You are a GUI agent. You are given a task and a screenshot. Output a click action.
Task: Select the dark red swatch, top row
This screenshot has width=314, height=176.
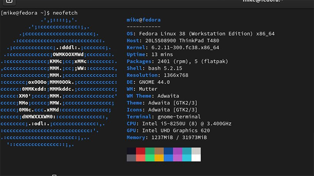coord(141,151)
